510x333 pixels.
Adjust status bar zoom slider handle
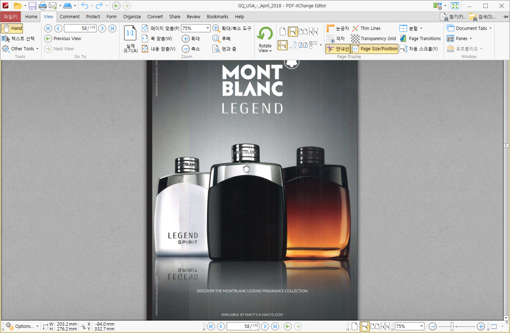point(452,326)
